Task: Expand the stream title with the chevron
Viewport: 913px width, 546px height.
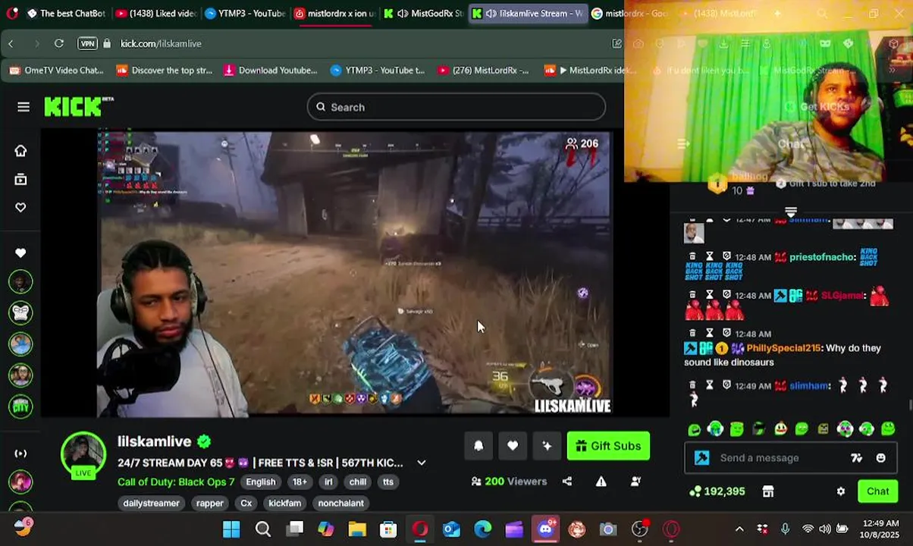Action: (422, 463)
